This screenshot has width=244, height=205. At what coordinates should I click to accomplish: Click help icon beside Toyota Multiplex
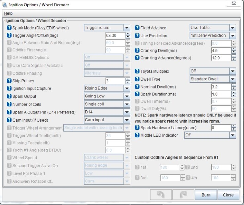pos(137,71)
